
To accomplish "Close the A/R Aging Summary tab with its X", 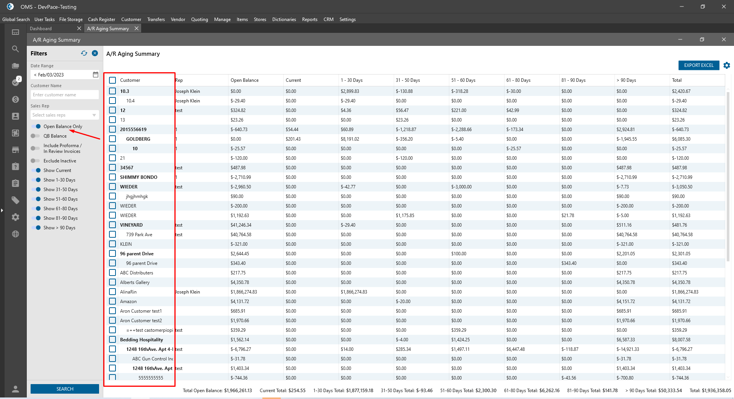I will point(137,29).
